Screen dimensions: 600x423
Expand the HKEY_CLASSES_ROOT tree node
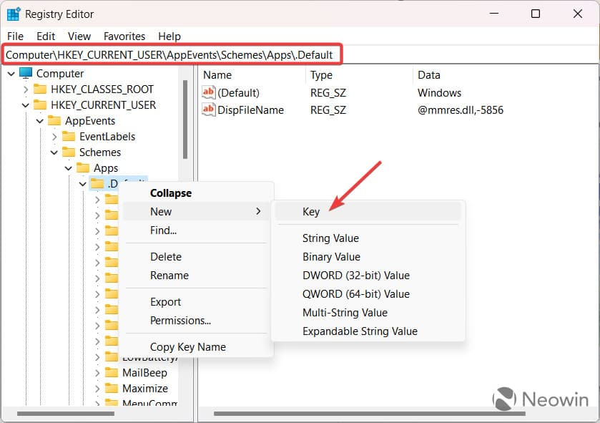click(26, 89)
